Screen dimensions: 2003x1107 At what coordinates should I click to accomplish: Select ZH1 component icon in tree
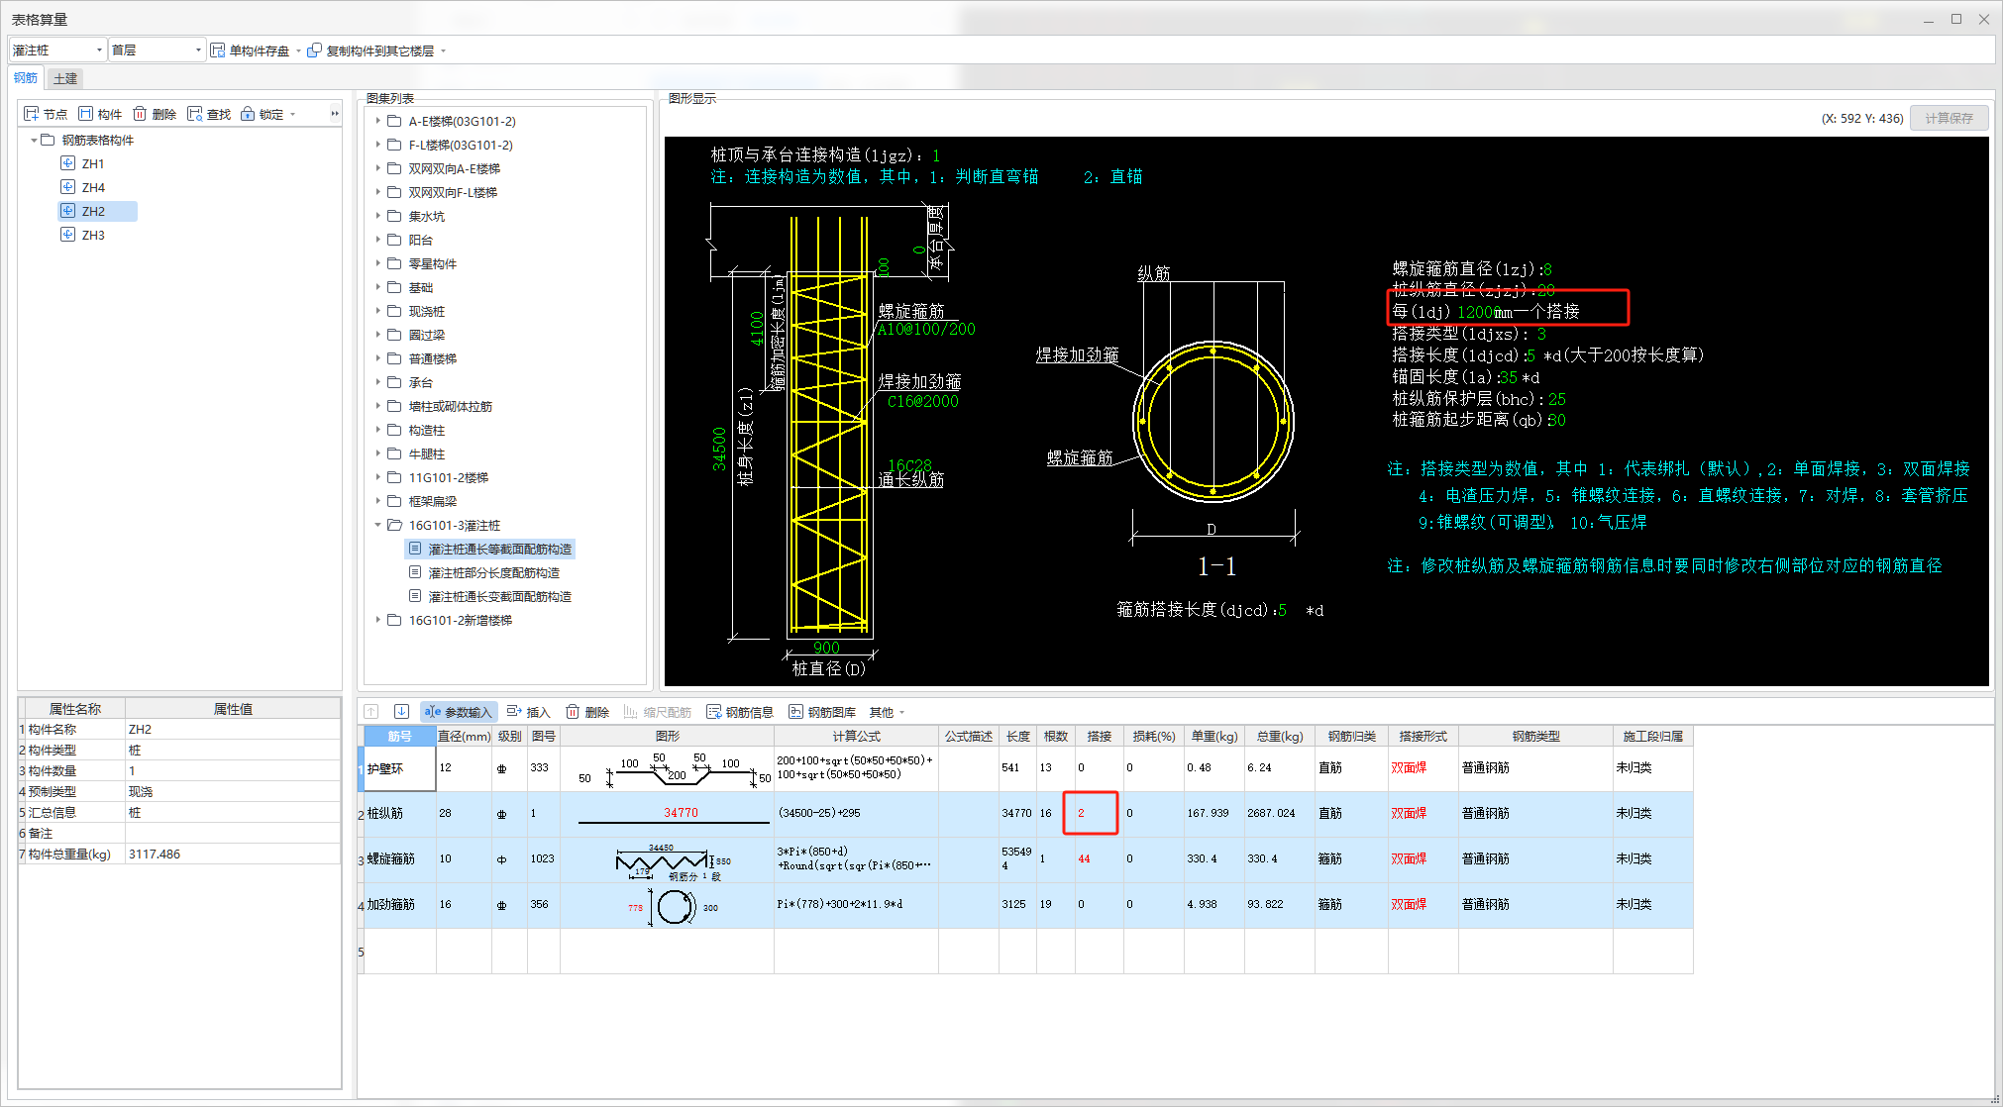[x=67, y=163]
